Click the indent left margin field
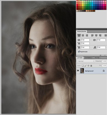Viewport: 107px width, 115px height. tap(85, 40)
